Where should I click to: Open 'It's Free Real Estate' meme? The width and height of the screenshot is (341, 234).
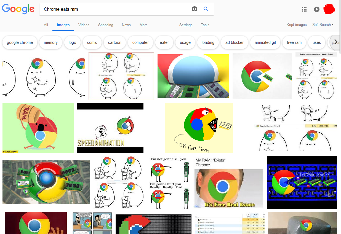229,182
